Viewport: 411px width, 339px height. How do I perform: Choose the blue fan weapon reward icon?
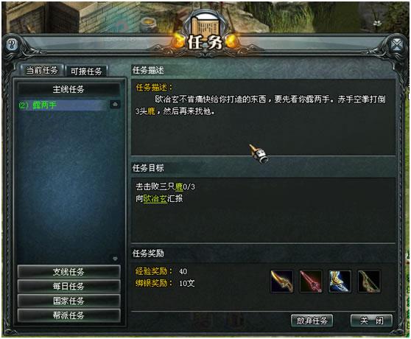pos(340,282)
